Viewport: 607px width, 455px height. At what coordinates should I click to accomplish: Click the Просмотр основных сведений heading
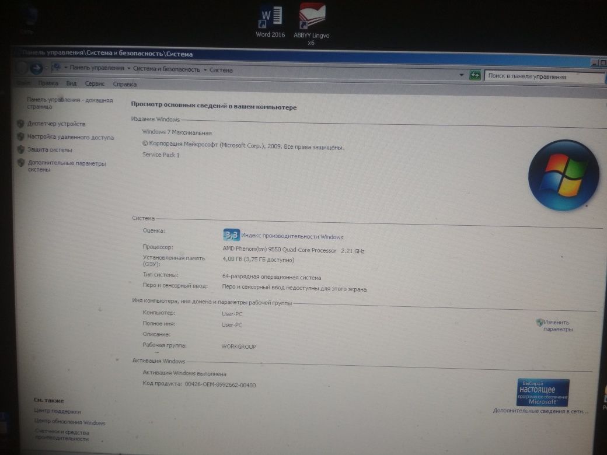coord(214,105)
